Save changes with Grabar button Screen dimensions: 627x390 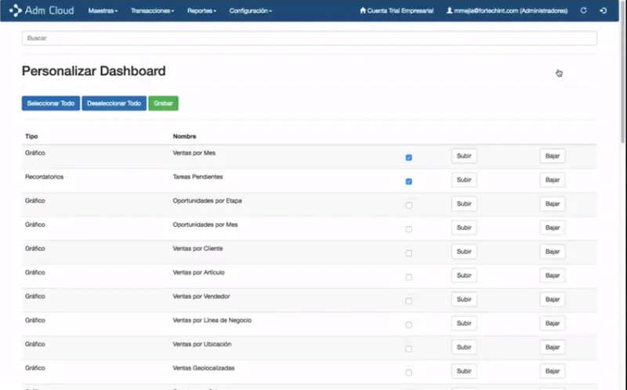[163, 104]
